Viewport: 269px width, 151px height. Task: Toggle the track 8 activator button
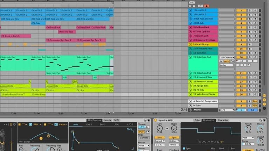point(241,40)
